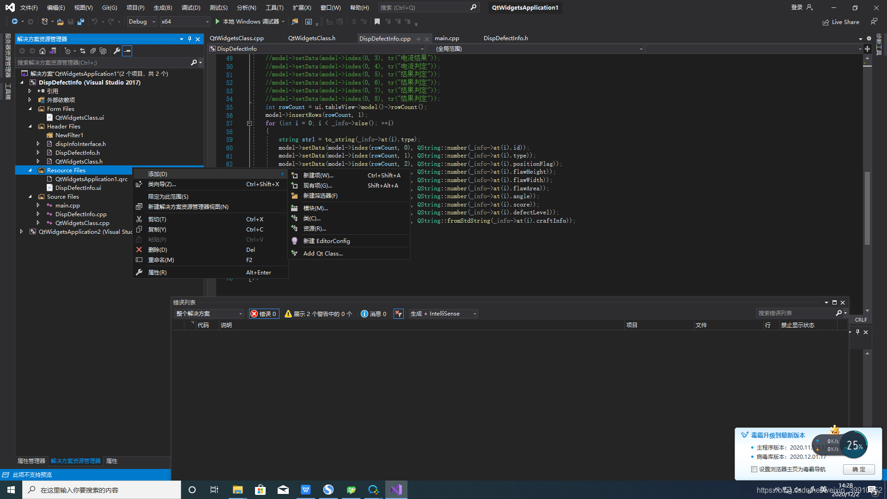The image size is (887, 499).
Task: Click the Open File toolbar icon
Action: [60, 22]
